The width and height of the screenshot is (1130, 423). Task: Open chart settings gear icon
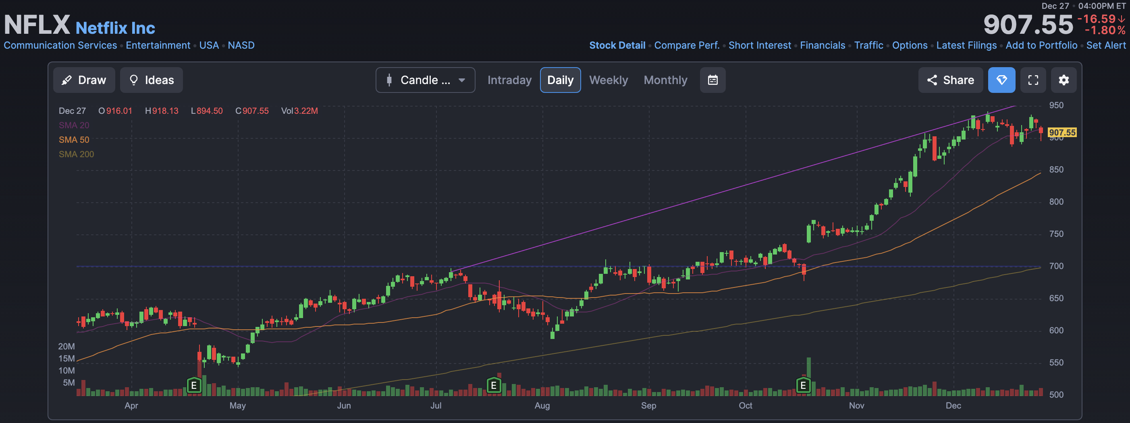(x=1064, y=80)
